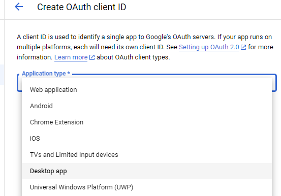Pick Chrome Extension as the application type
281x196 pixels.
pyautogui.click(x=147, y=122)
